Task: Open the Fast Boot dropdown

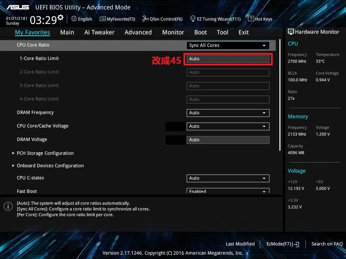Action: pos(228,191)
